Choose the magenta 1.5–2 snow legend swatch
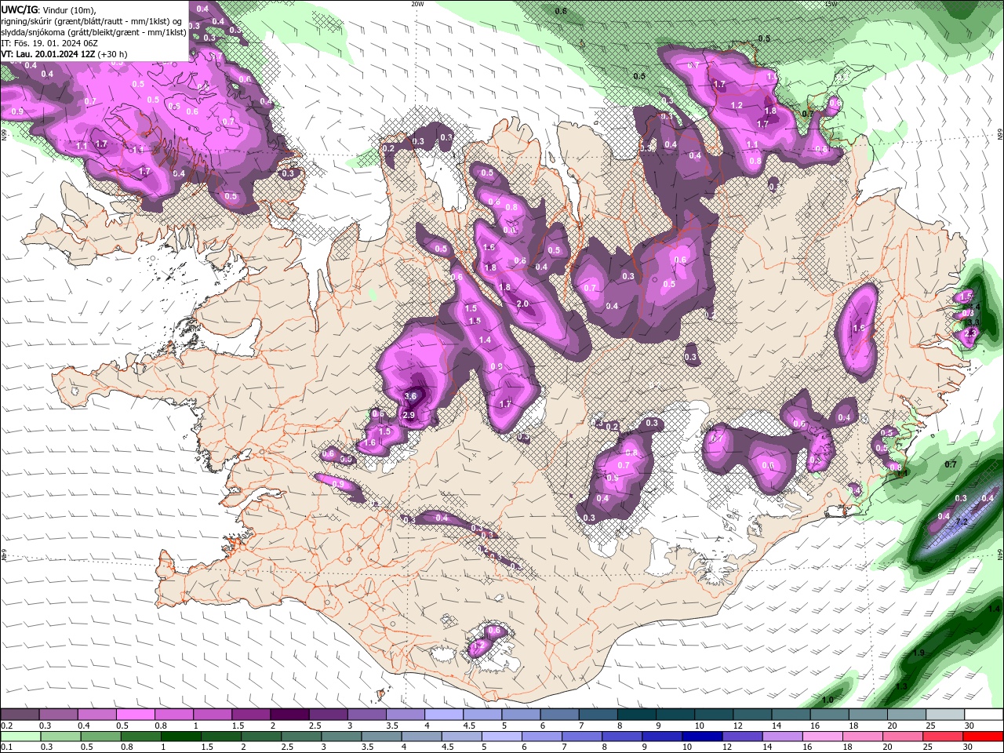Screen dimensions: 1004x753 point(251,715)
